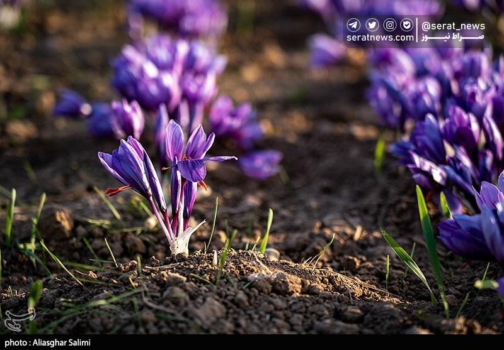Click the "photo :" caption label
This screenshot has width=504, height=350.
[x=17, y=342]
